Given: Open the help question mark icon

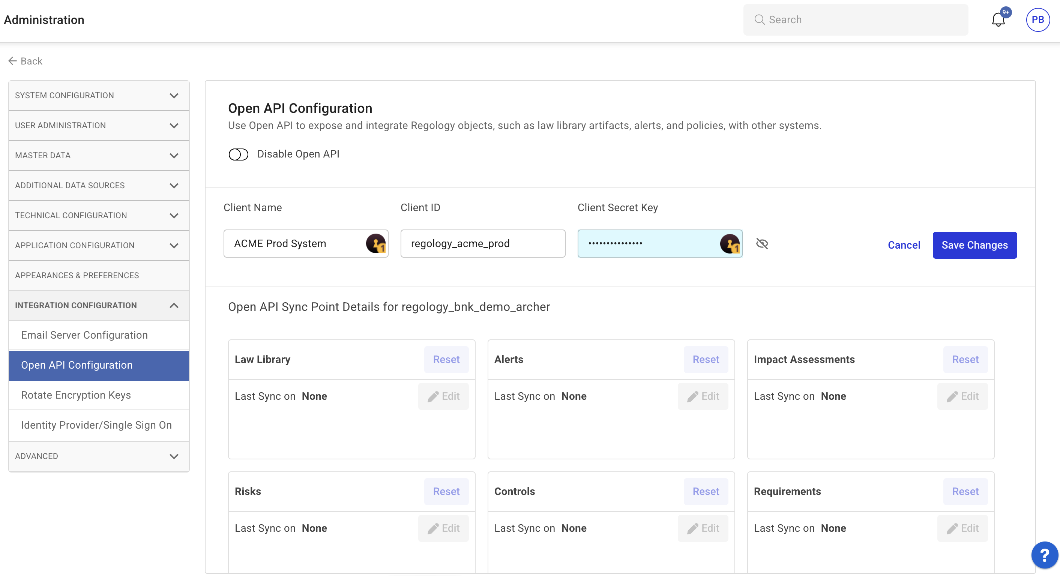Looking at the screenshot, I should (1044, 555).
